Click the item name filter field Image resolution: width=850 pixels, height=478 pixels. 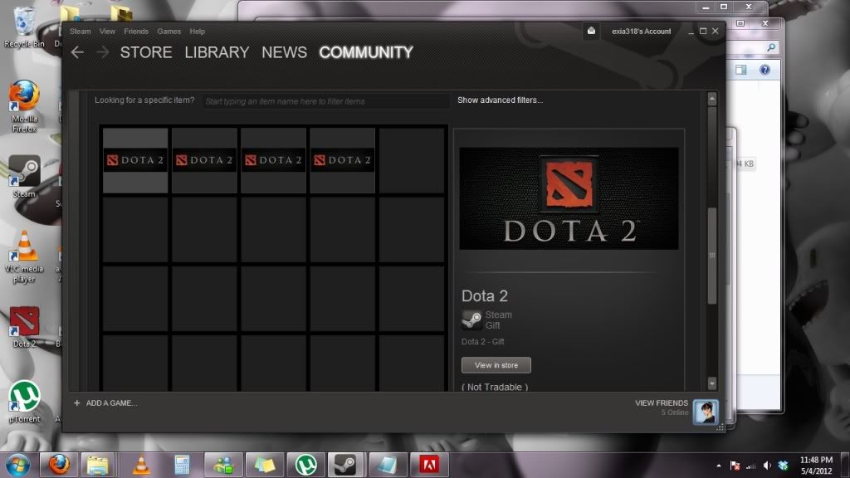coord(325,101)
